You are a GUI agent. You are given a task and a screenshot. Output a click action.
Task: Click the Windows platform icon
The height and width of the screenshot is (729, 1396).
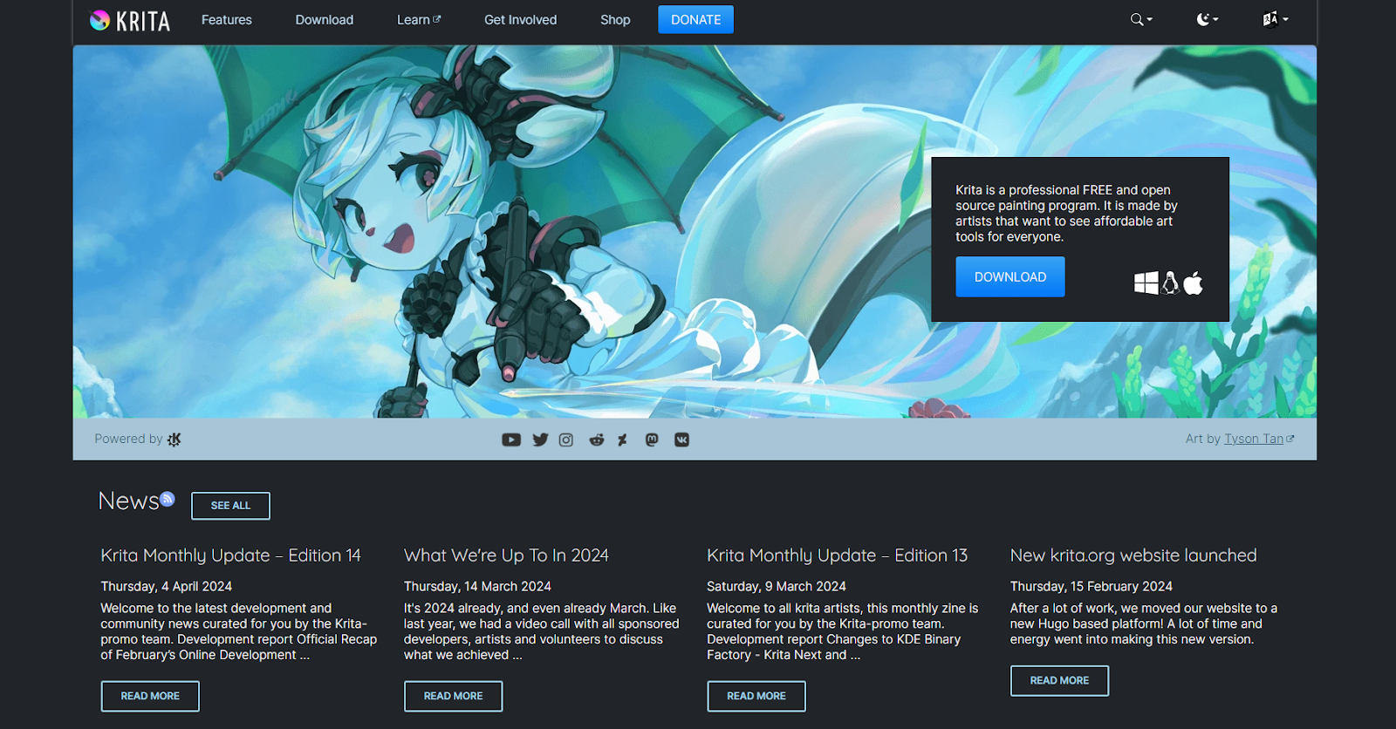click(1146, 283)
